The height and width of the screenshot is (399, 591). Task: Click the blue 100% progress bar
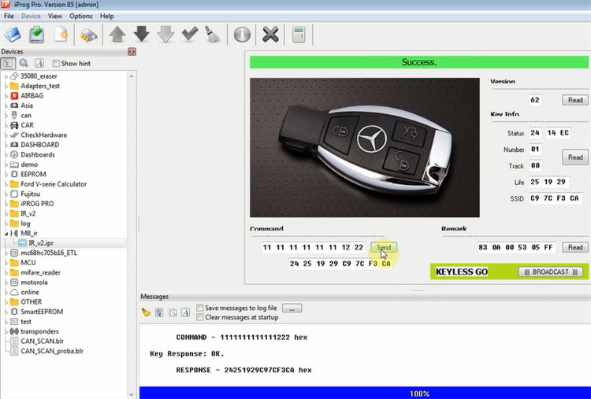[365, 393]
